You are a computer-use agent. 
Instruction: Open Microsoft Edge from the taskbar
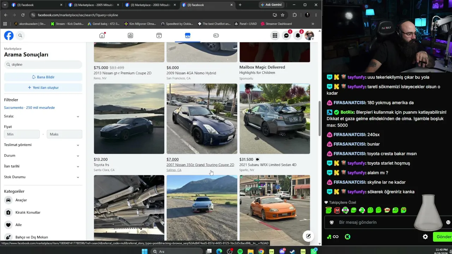[219, 251]
